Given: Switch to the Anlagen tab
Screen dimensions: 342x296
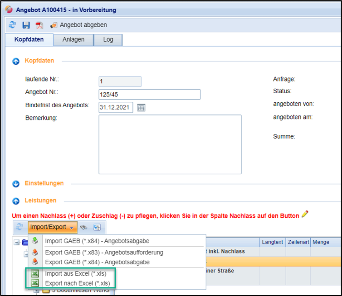Looking at the screenshot, I should point(73,39).
